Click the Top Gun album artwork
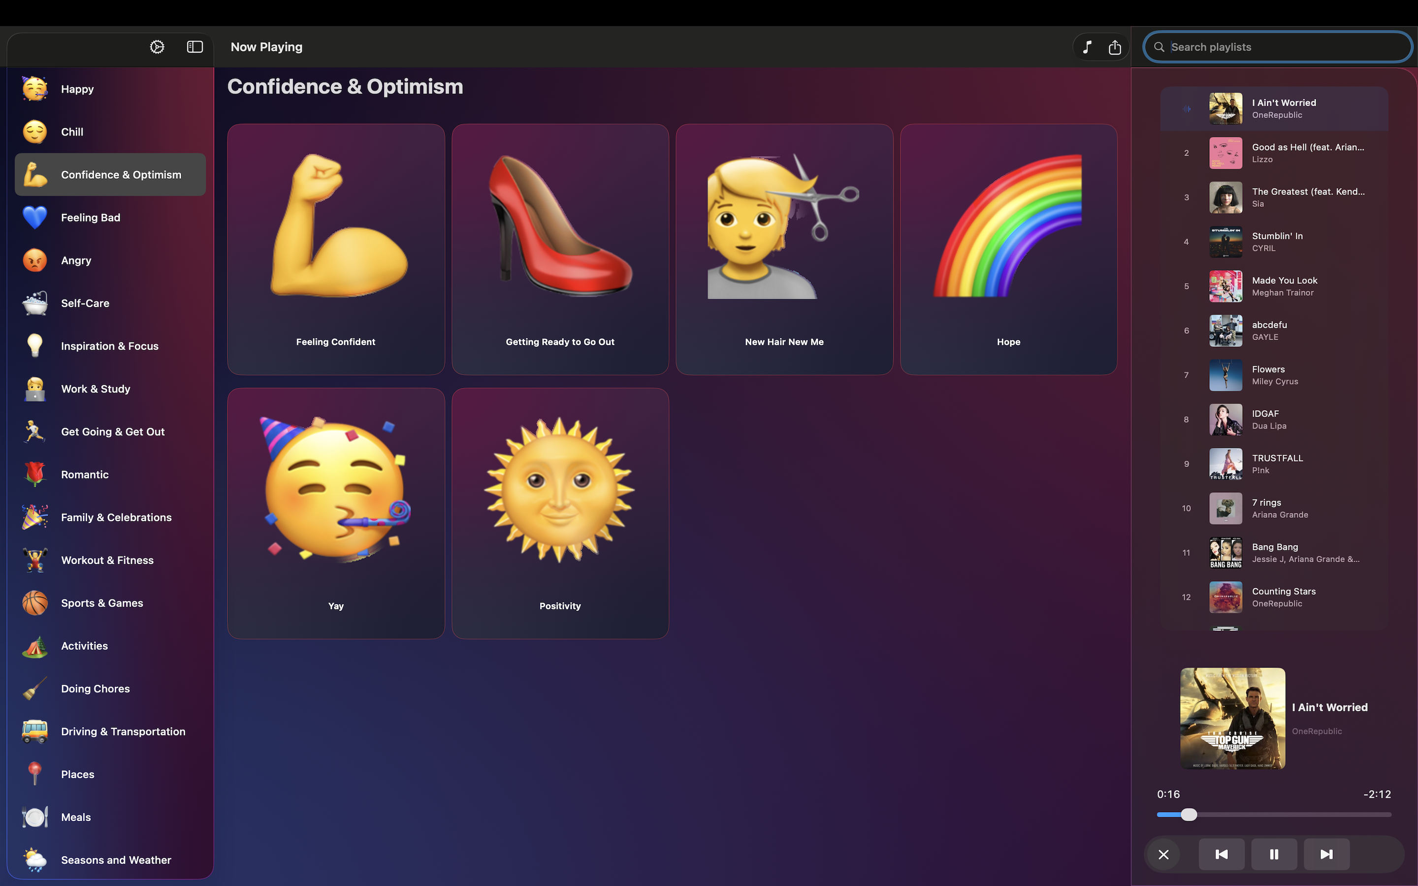This screenshot has width=1418, height=886. tap(1232, 718)
